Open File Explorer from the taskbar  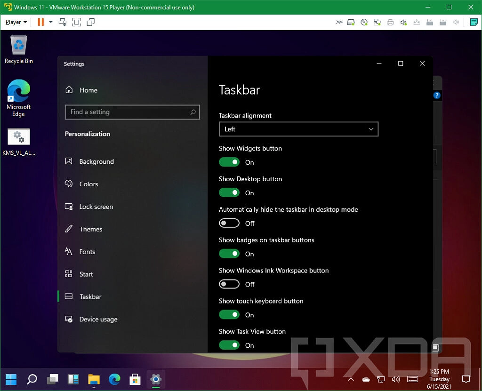coord(94,379)
